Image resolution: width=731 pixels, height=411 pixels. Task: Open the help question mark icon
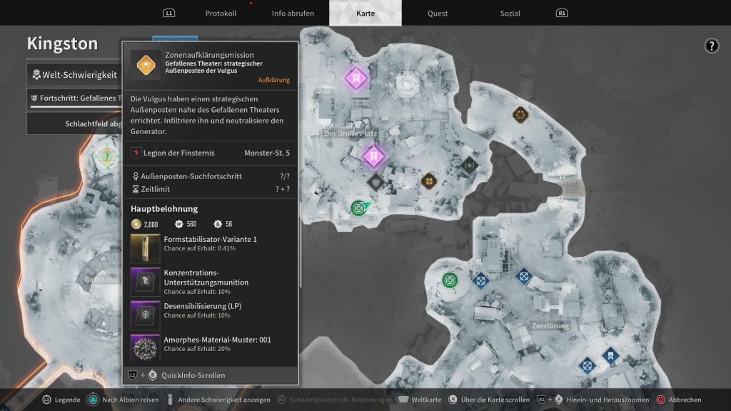(x=711, y=46)
